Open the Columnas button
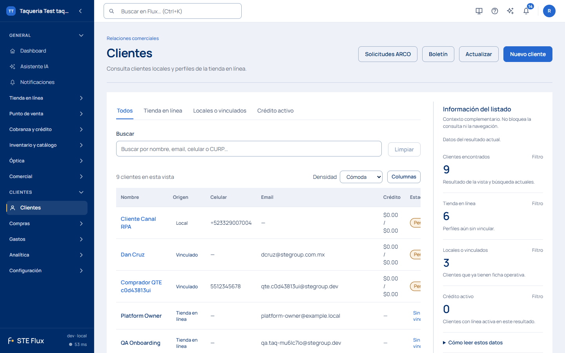The width and height of the screenshot is (565, 353). (x=404, y=177)
